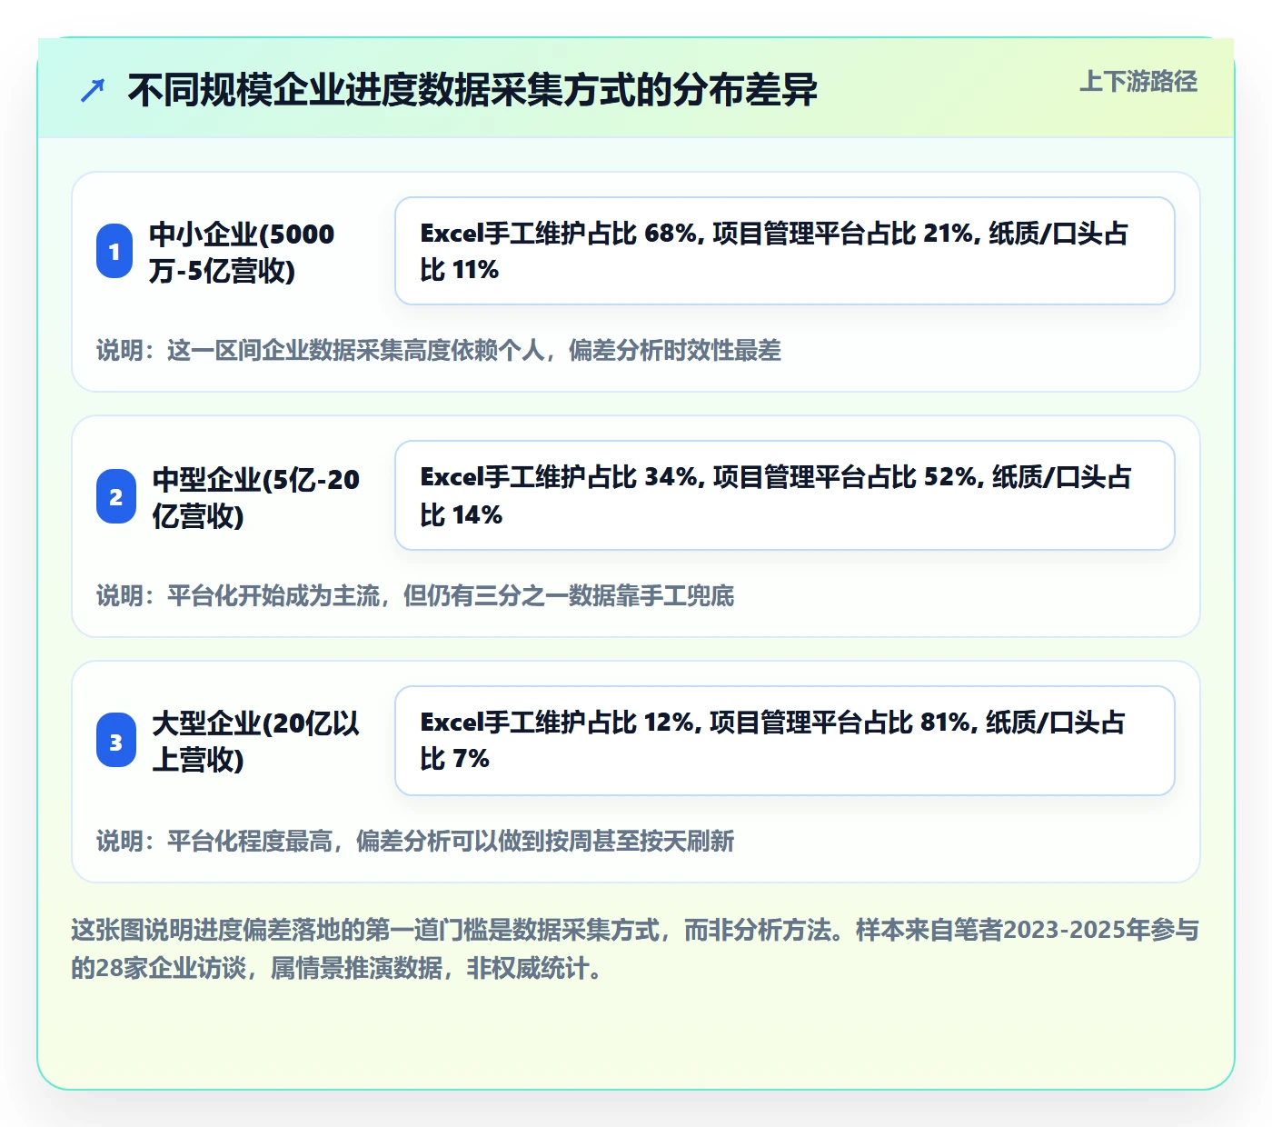Click the blue trend arrow icon in header
1272x1127 pixels.
tap(93, 90)
